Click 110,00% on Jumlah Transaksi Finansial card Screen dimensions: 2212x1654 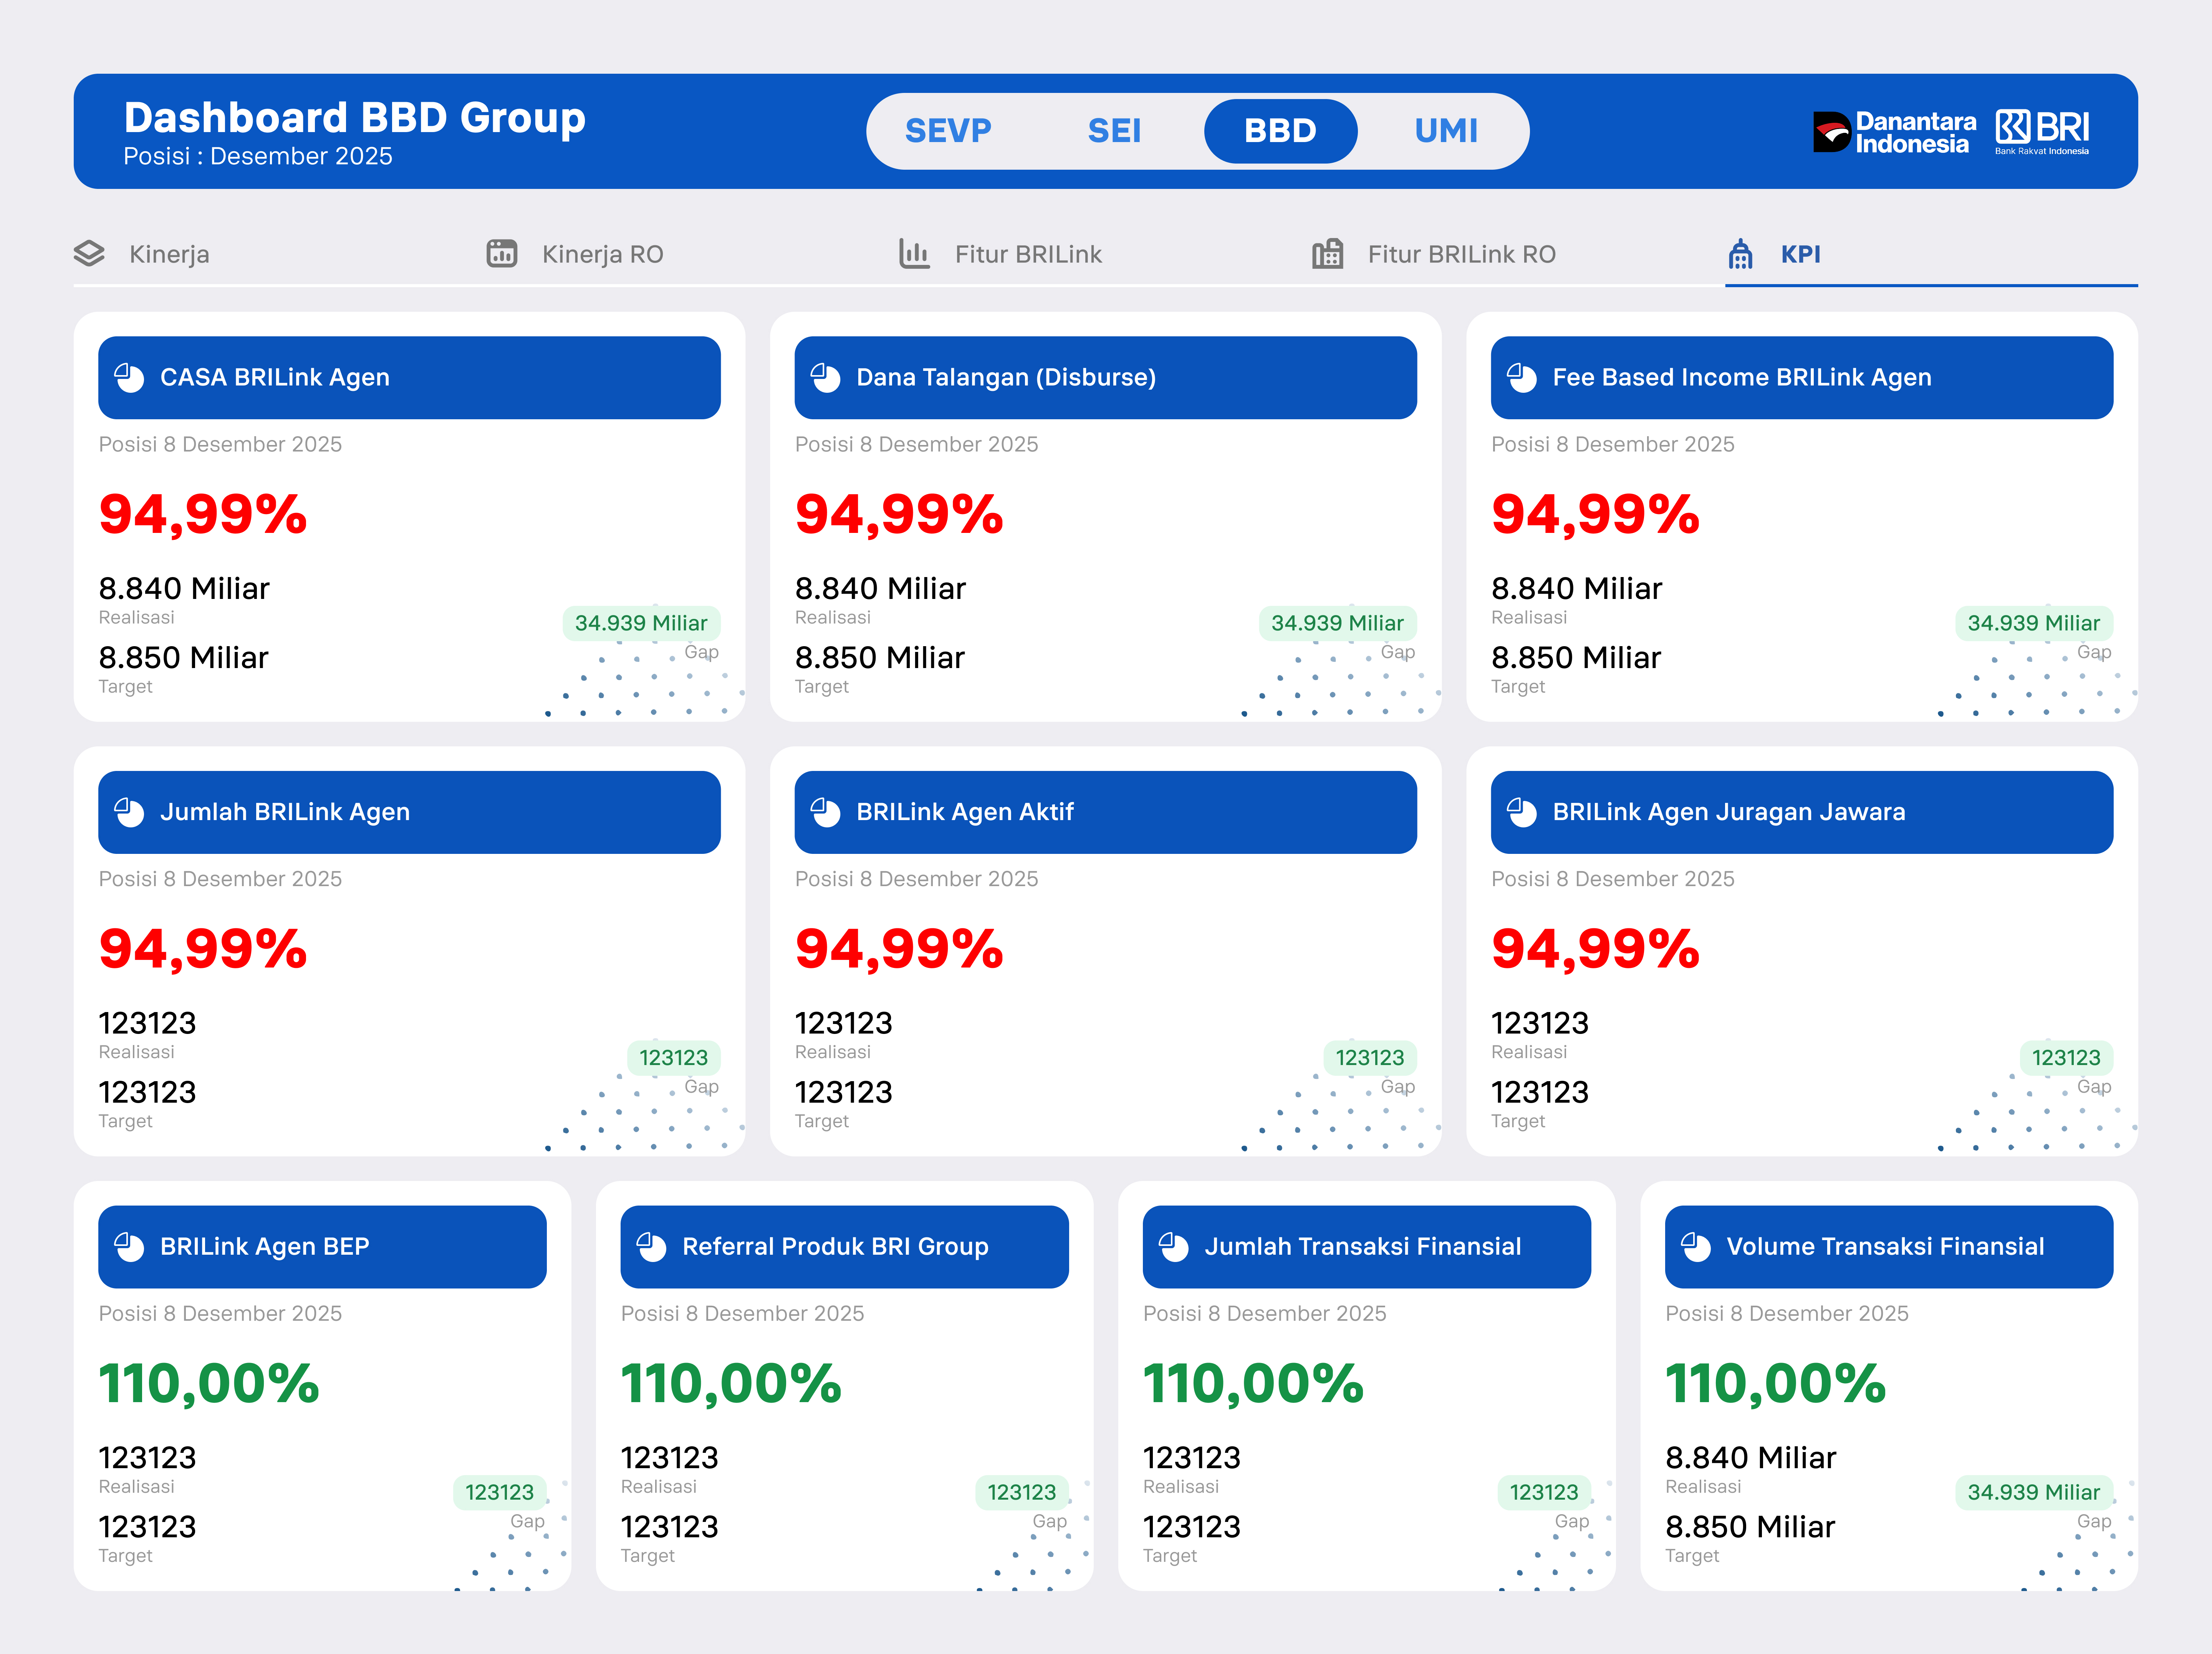[x=1254, y=1384]
